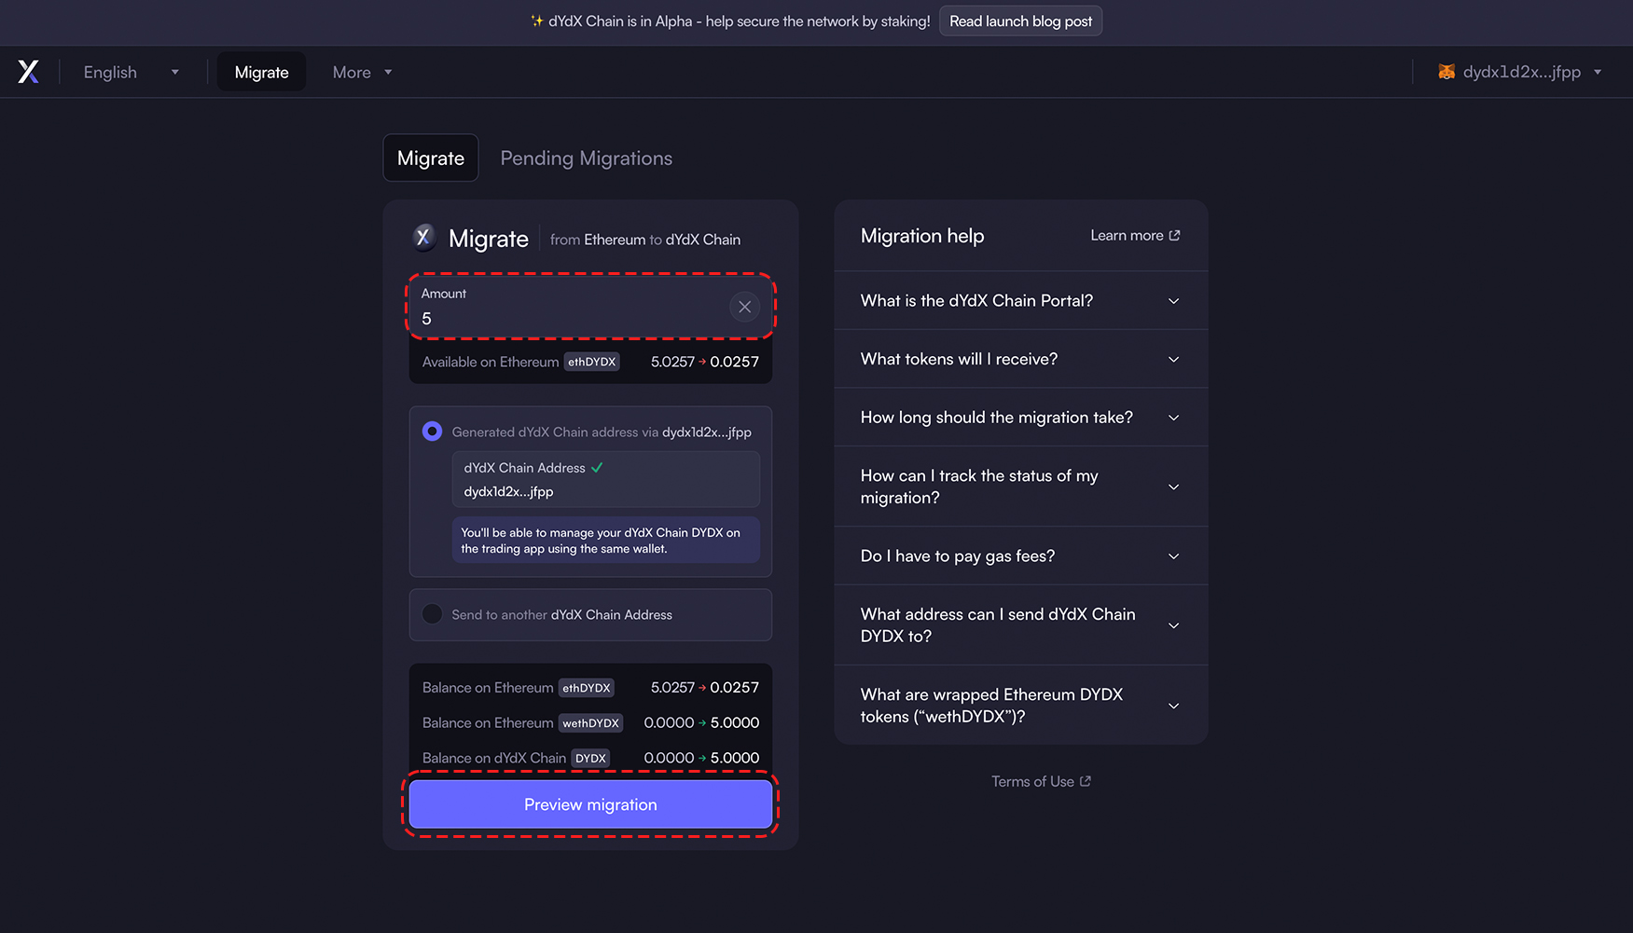Switch to the Pending Migrations tab
1633x933 pixels.
(587, 158)
